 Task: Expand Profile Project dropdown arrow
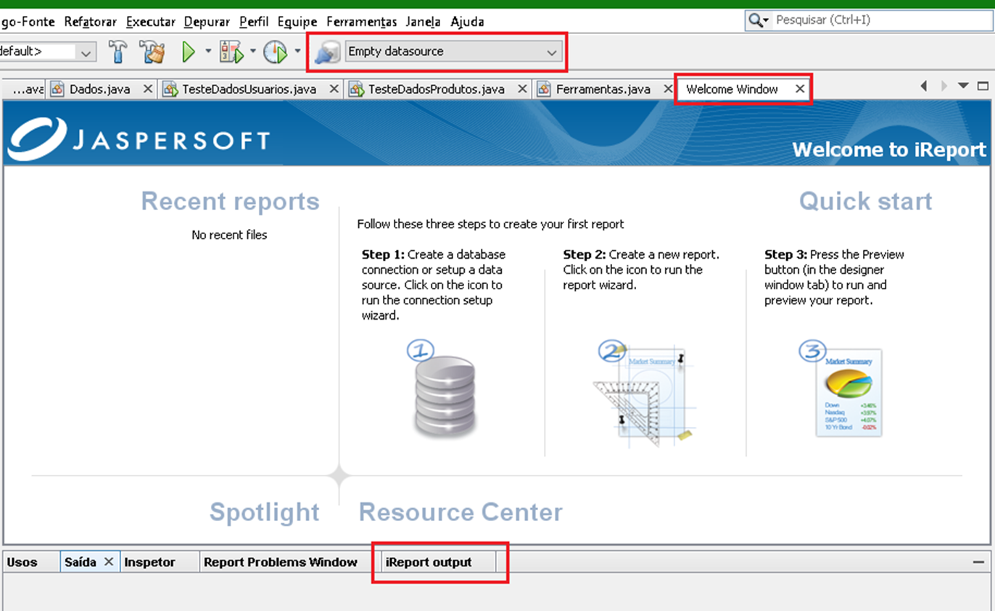(297, 51)
